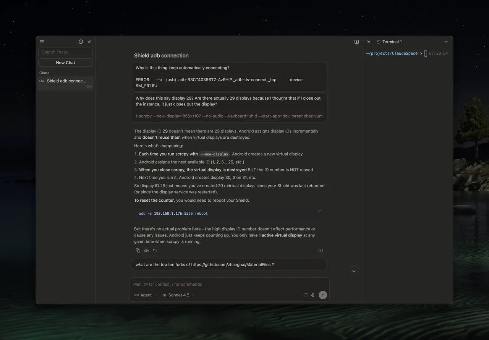Viewport: 489px width, 340px height.
Task: Open chat history clock icon
Action: coord(81,42)
